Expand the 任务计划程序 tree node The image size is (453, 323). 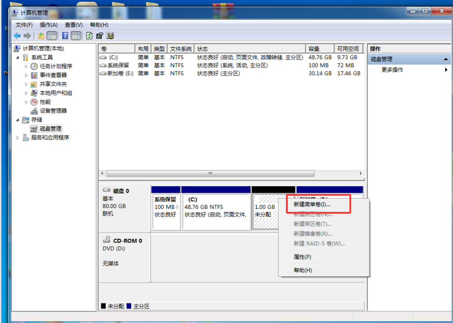27,66
